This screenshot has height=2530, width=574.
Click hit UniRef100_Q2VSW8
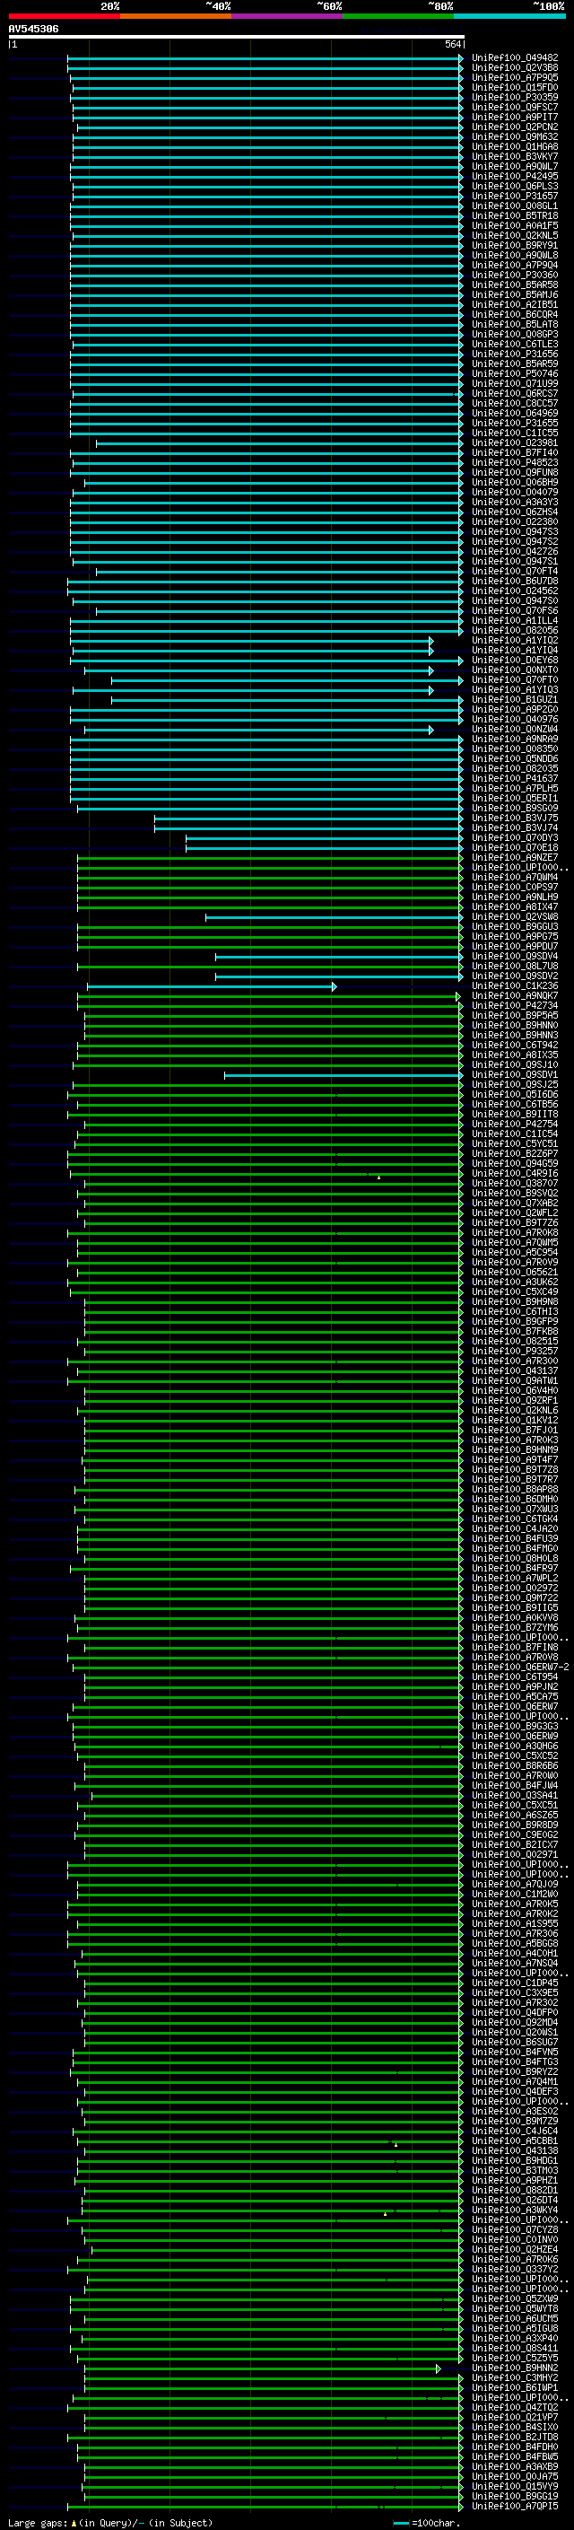(x=514, y=917)
